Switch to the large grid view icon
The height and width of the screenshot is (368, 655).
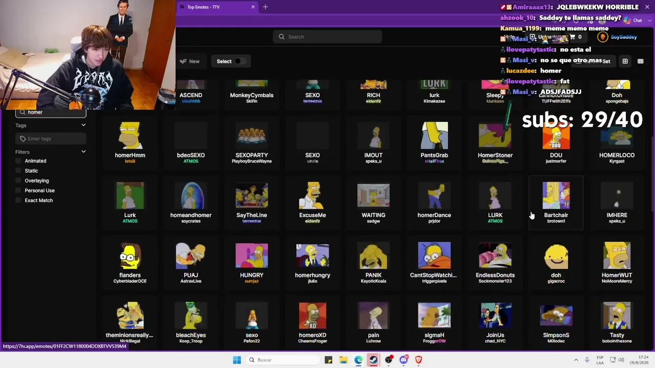(x=625, y=61)
